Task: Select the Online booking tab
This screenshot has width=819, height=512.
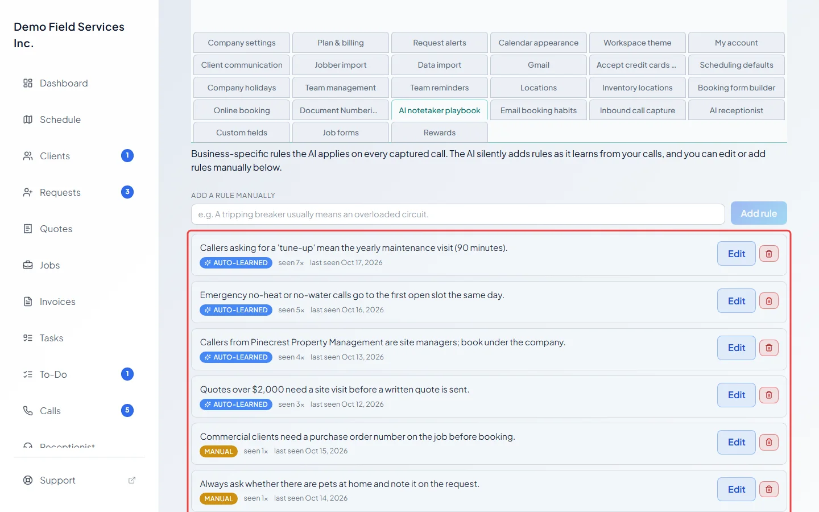Action: (x=242, y=110)
